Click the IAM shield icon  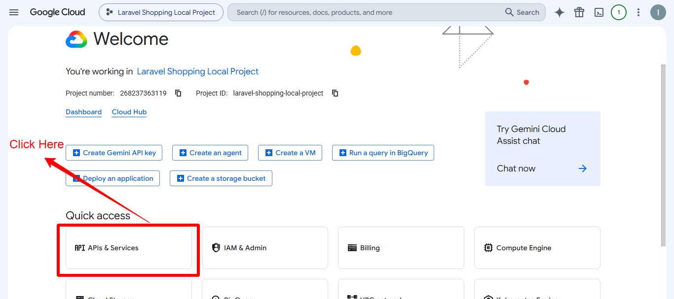216,248
